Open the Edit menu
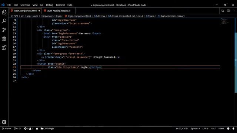Image resolution: width=237 pixels, height=133 pixels. coord(16,5)
